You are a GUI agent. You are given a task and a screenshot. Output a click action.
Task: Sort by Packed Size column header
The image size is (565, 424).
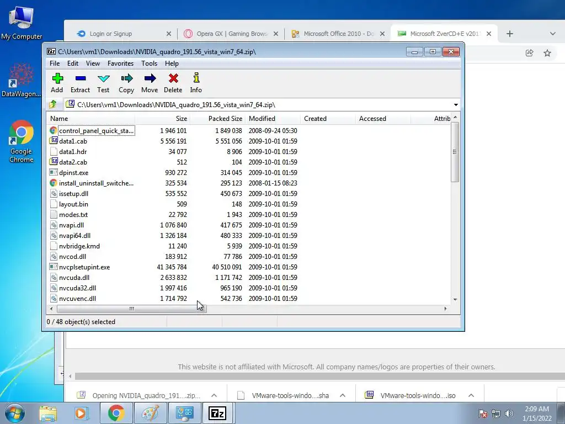click(217, 119)
